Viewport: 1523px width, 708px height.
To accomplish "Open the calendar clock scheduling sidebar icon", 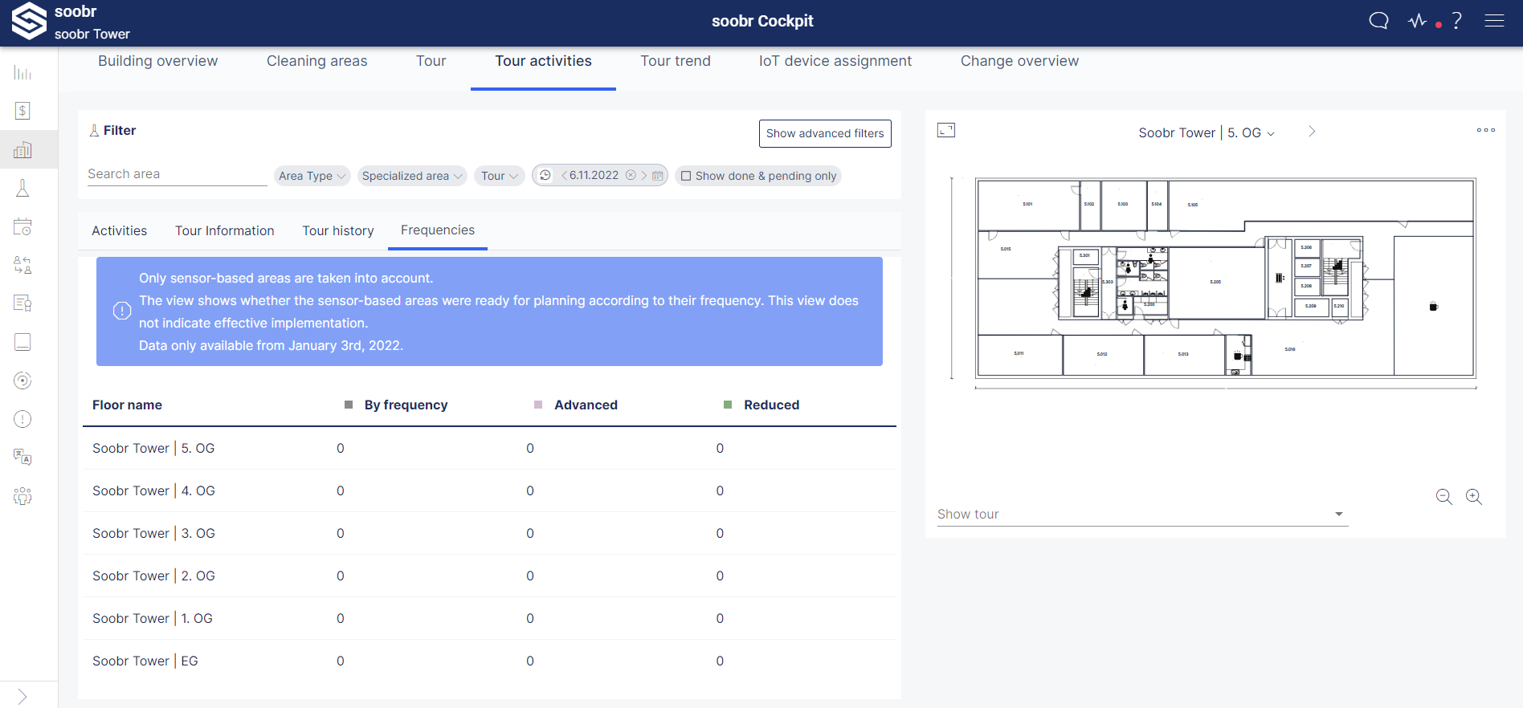I will coord(22,227).
